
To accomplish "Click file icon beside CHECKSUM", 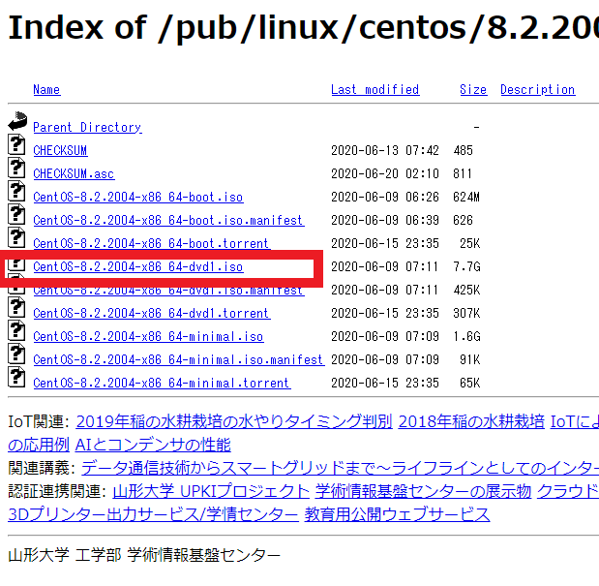I will (16, 144).
